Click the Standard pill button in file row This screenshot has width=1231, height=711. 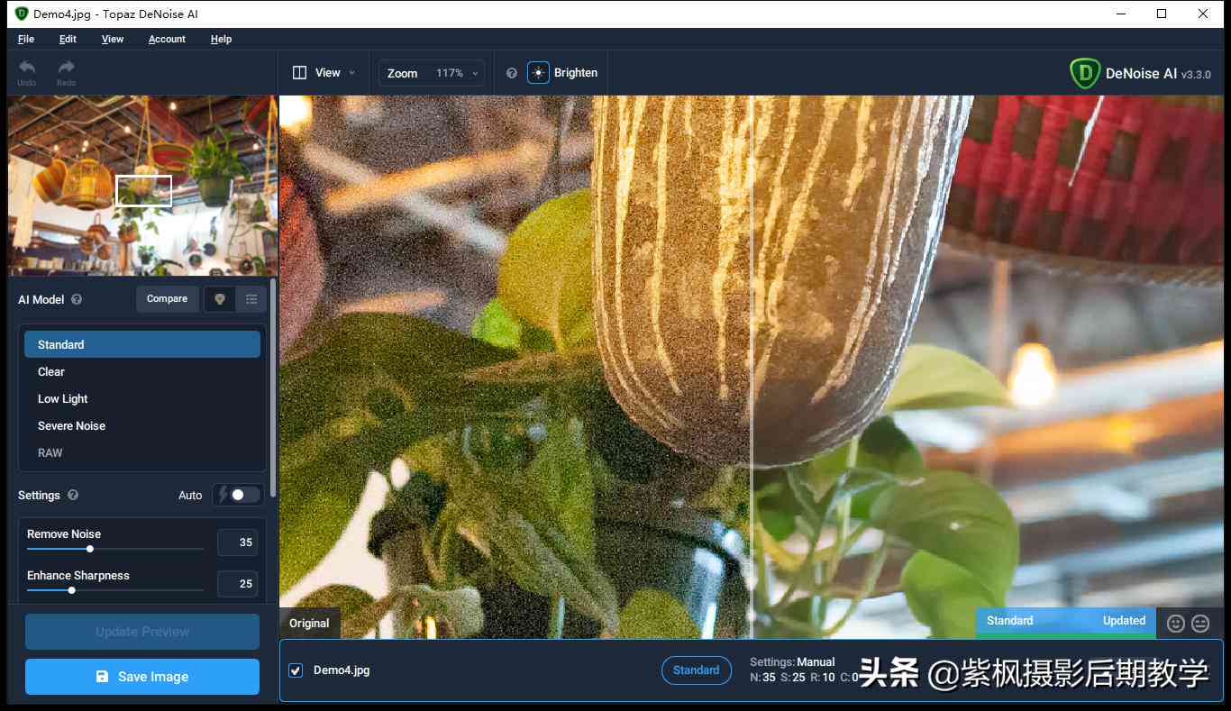click(x=696, y=670)
